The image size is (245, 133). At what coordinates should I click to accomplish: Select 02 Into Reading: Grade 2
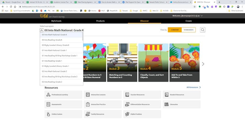[x=61, y=82]
